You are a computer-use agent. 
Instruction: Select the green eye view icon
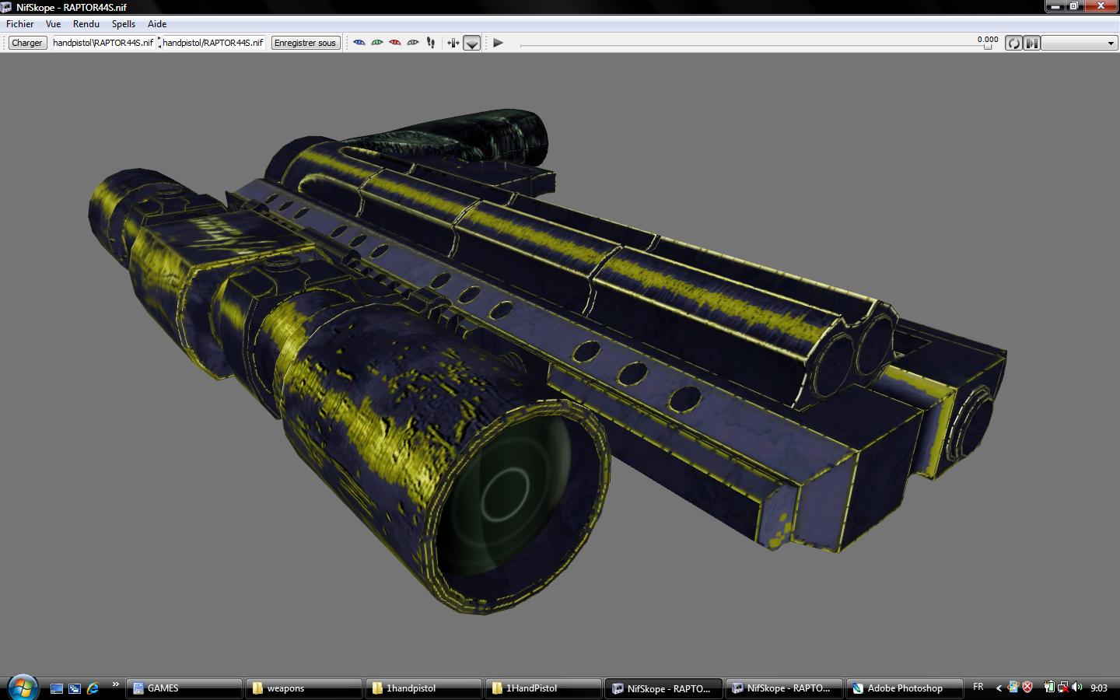(377, 43)
